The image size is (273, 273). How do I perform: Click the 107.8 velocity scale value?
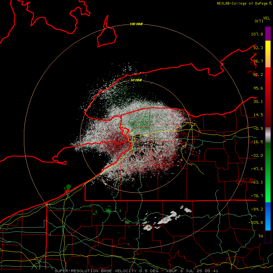point(257,34)
